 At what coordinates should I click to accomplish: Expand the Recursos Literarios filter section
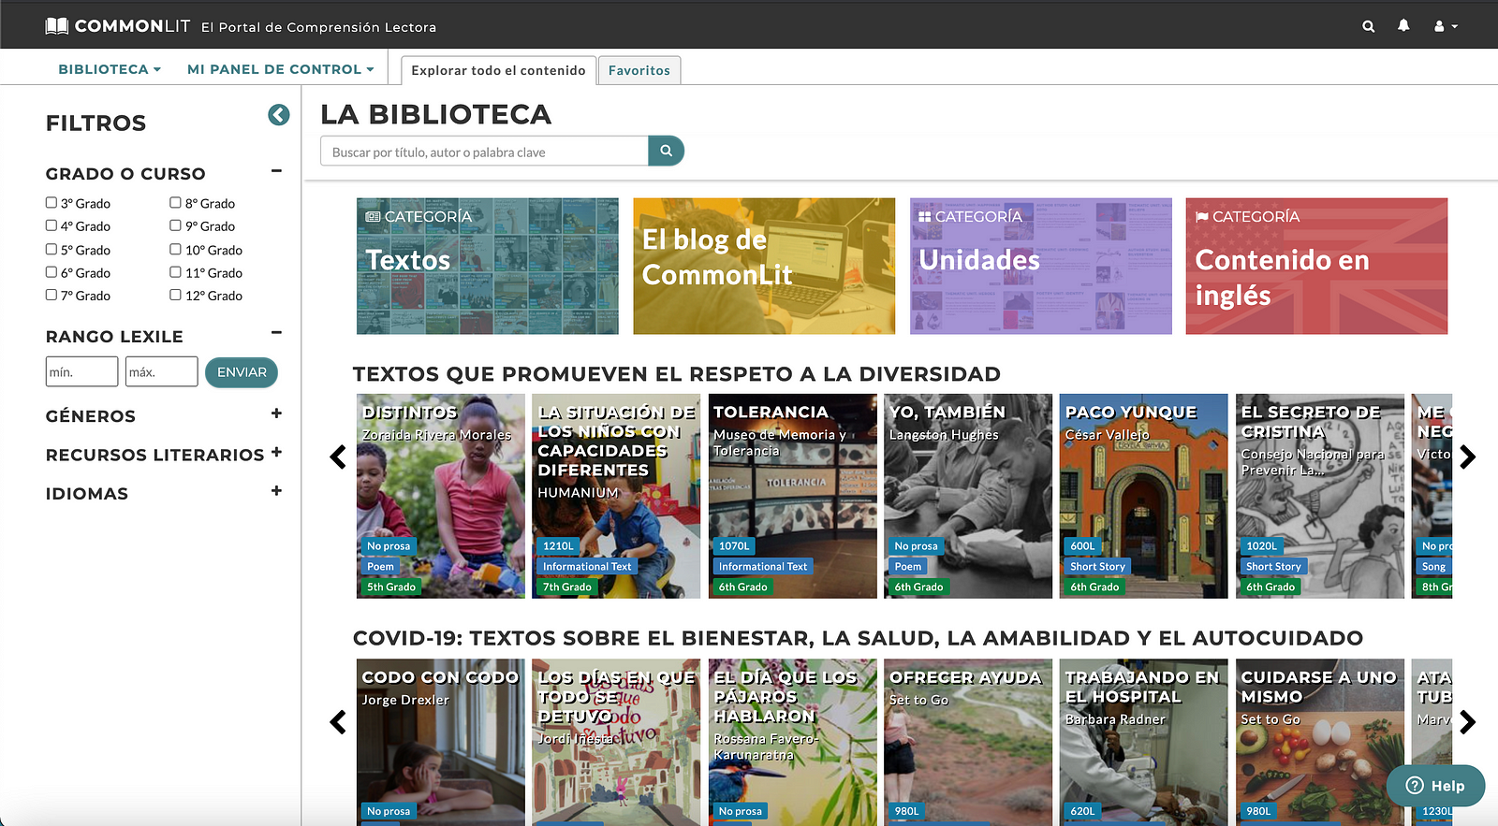coord(276,452)
